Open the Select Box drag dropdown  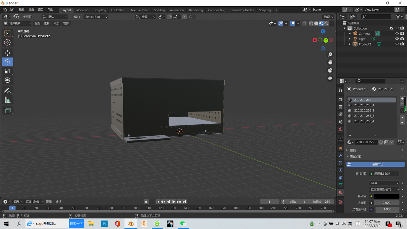tap(96, 17)
